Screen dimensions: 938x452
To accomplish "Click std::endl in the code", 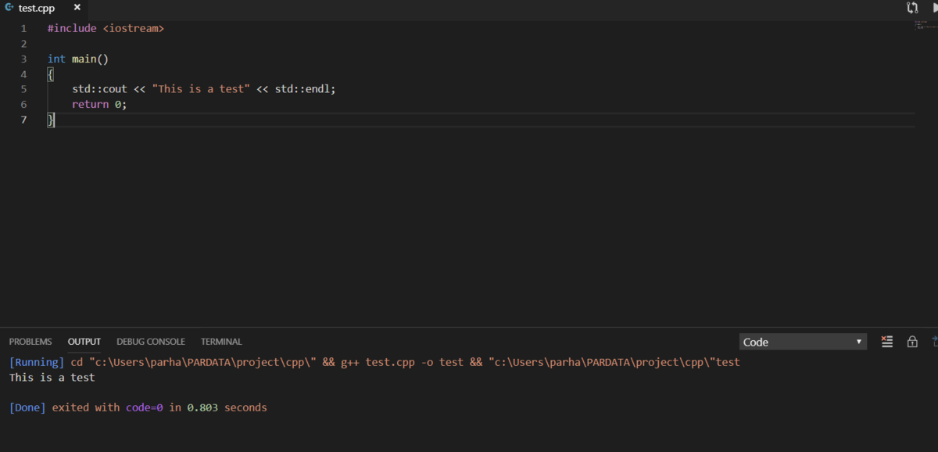I will tap(302, 89).
